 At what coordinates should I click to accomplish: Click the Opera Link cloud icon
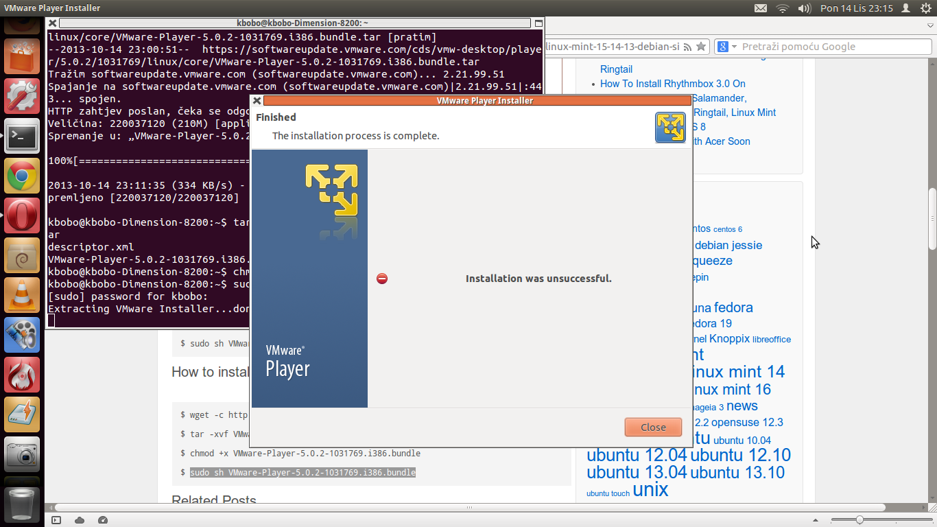(80, 520)
